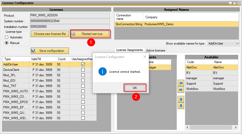The width and height of the screenshot is (242, 134).
Task: Select the Manual license type
Action: tap(7, 43)
